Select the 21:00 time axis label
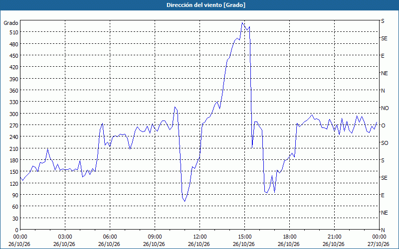Viewport: 399px width, 249px height. tap(334, 237)
